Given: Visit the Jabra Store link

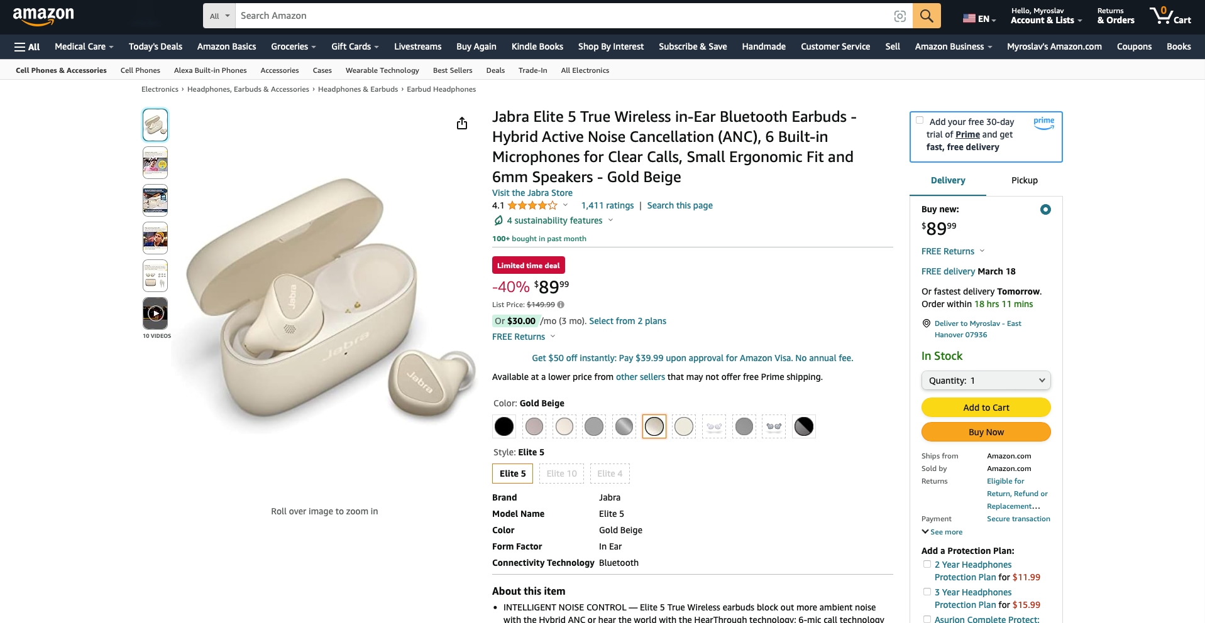Looking at the screenshot, I should 532,193.
